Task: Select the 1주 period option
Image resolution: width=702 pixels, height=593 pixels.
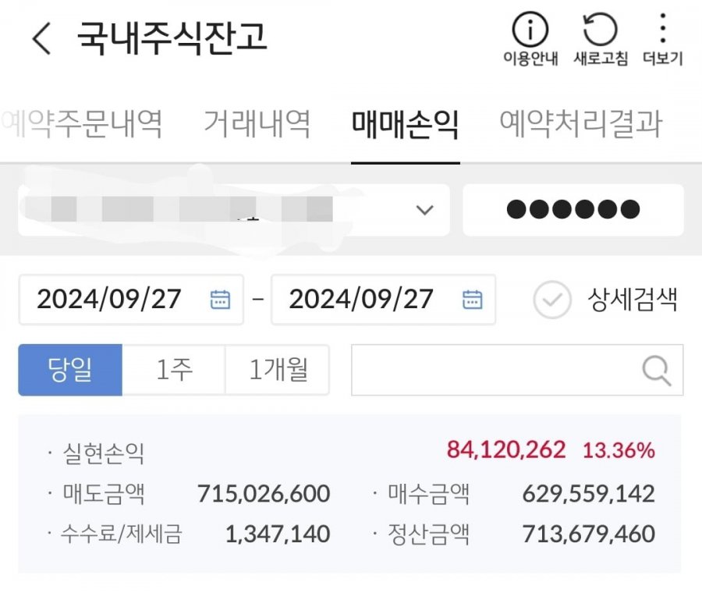Action: (174, 370)
